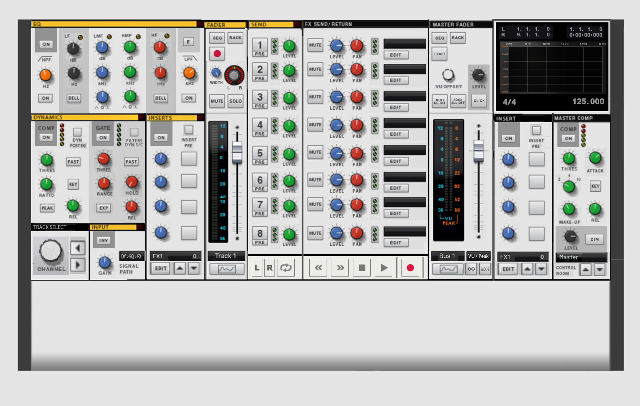Open automation curve under Bus 1
The image size is (640, 406).
tap(448, 269)
